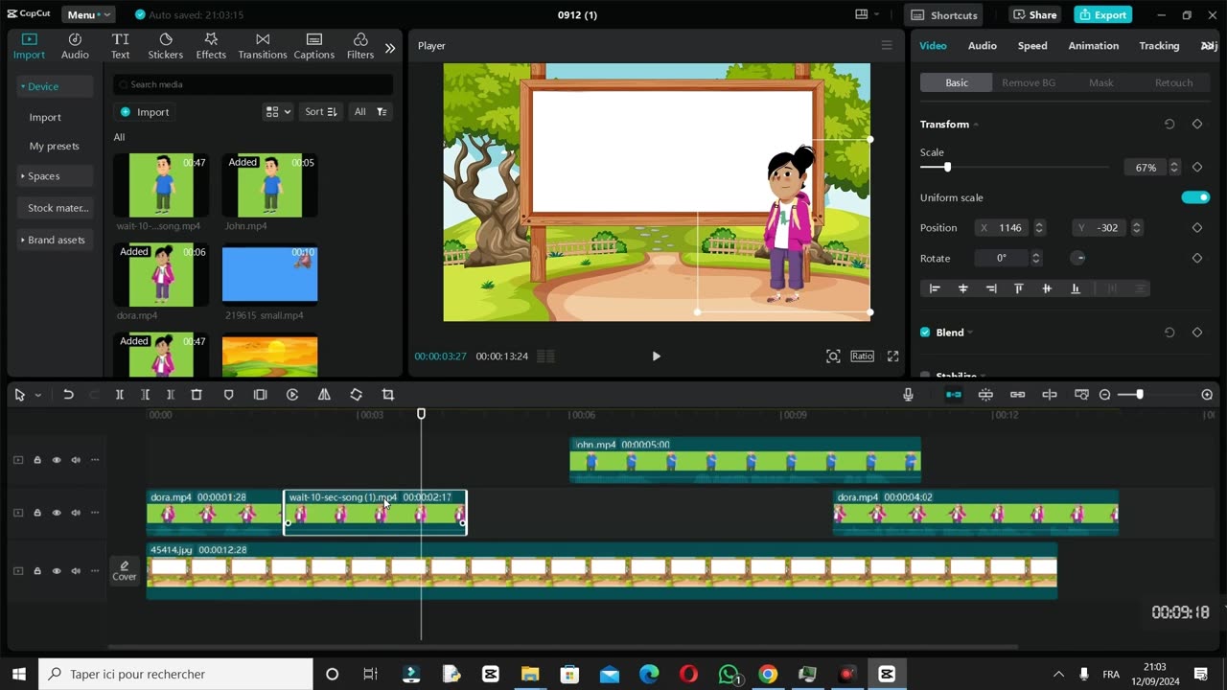Switch to the Speed tab

coord(1032,45)
